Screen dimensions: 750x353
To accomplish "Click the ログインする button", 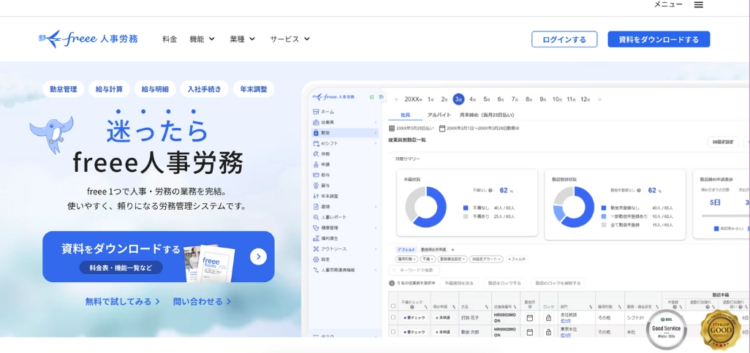I will pos(564,39).
